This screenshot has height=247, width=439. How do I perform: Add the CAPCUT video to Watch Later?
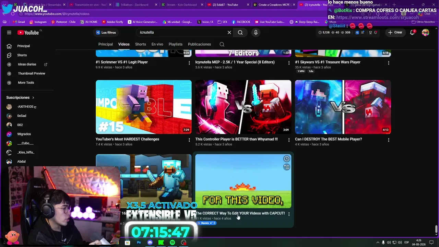(x=286, y=159)
